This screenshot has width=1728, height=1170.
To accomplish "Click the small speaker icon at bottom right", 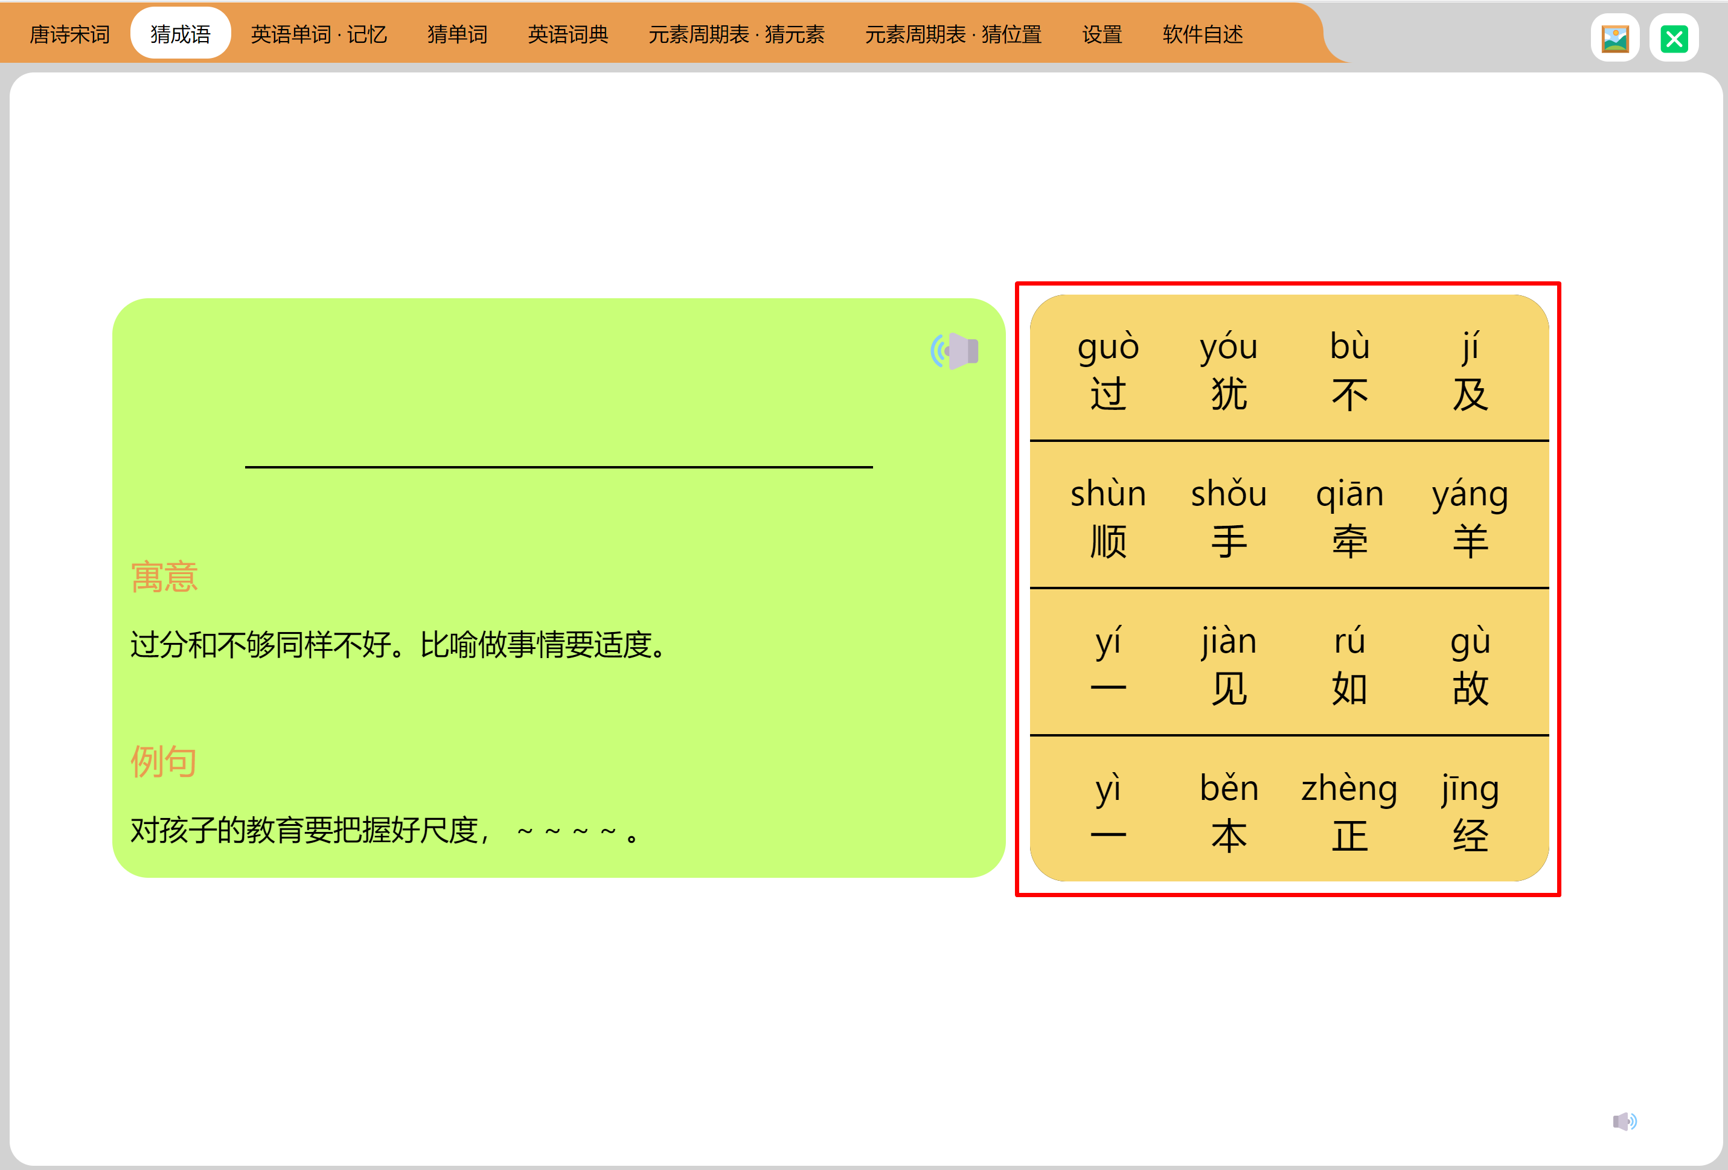I will click(x=1624, y=1121).
